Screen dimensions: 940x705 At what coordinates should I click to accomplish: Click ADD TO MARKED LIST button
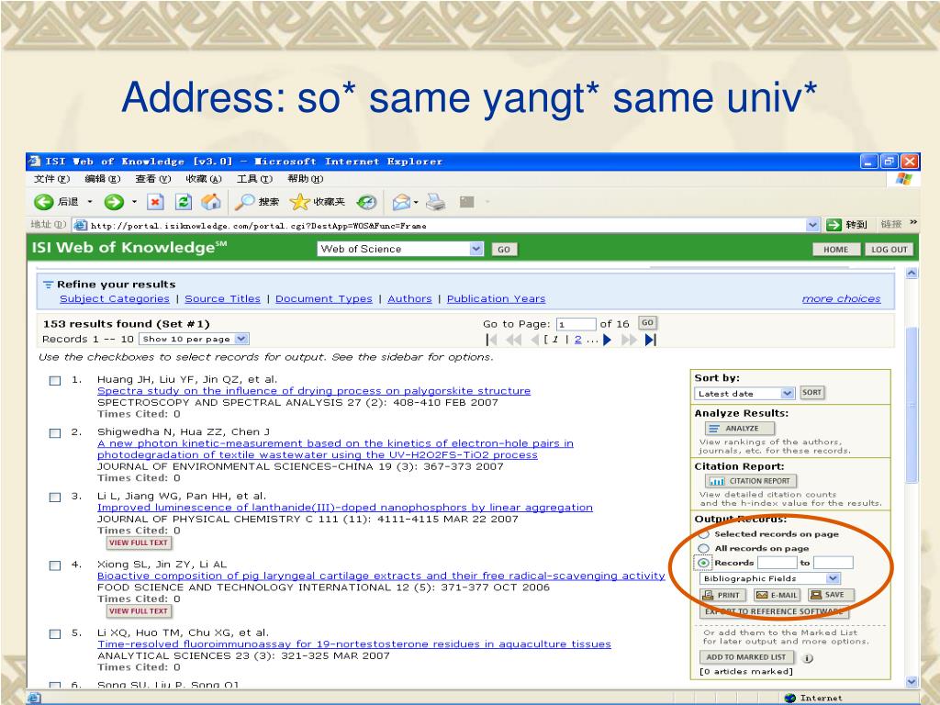pyautogui.click(x=745, y=657)
